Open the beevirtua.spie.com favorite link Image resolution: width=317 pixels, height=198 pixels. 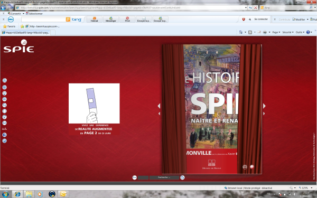click(42, 26)
